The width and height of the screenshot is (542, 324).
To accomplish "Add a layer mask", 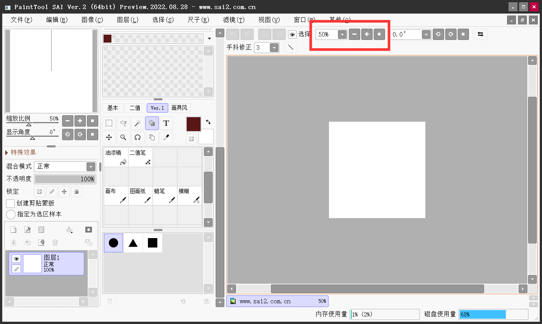I will click(88, 230).
